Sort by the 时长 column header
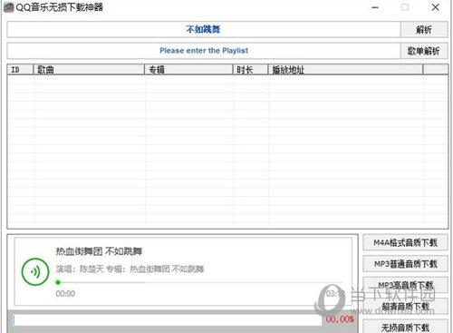The height and width of the screenshot is (333, 453). (250, 70)
